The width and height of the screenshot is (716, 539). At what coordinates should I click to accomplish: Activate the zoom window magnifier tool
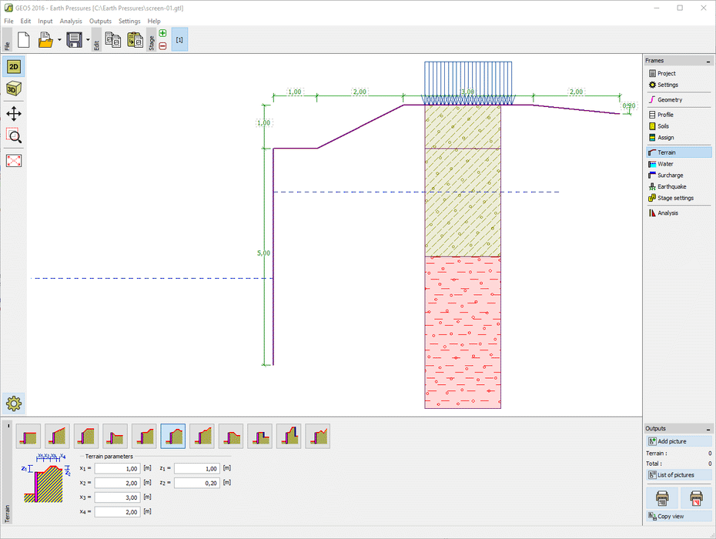(x=14, y=136)
